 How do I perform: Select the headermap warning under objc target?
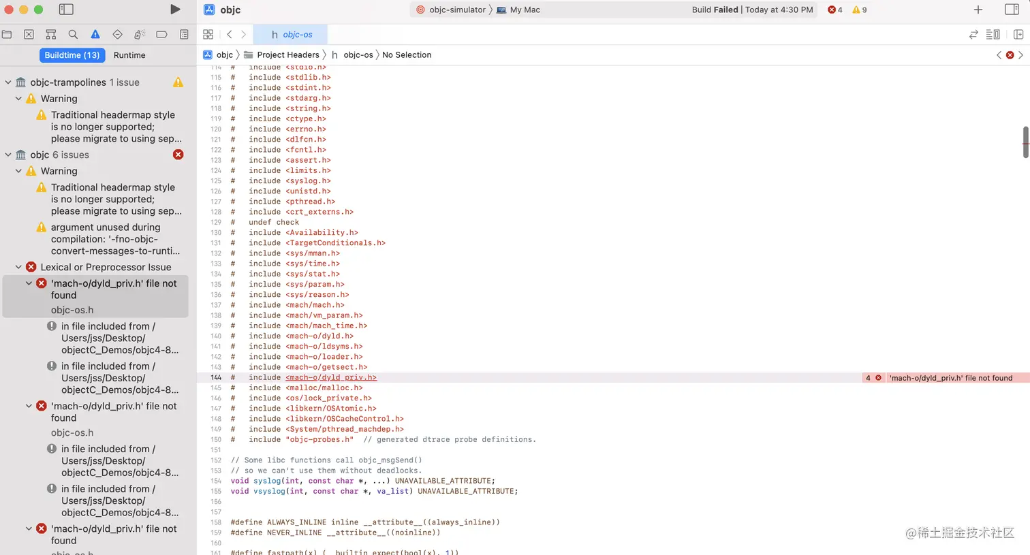109,199
